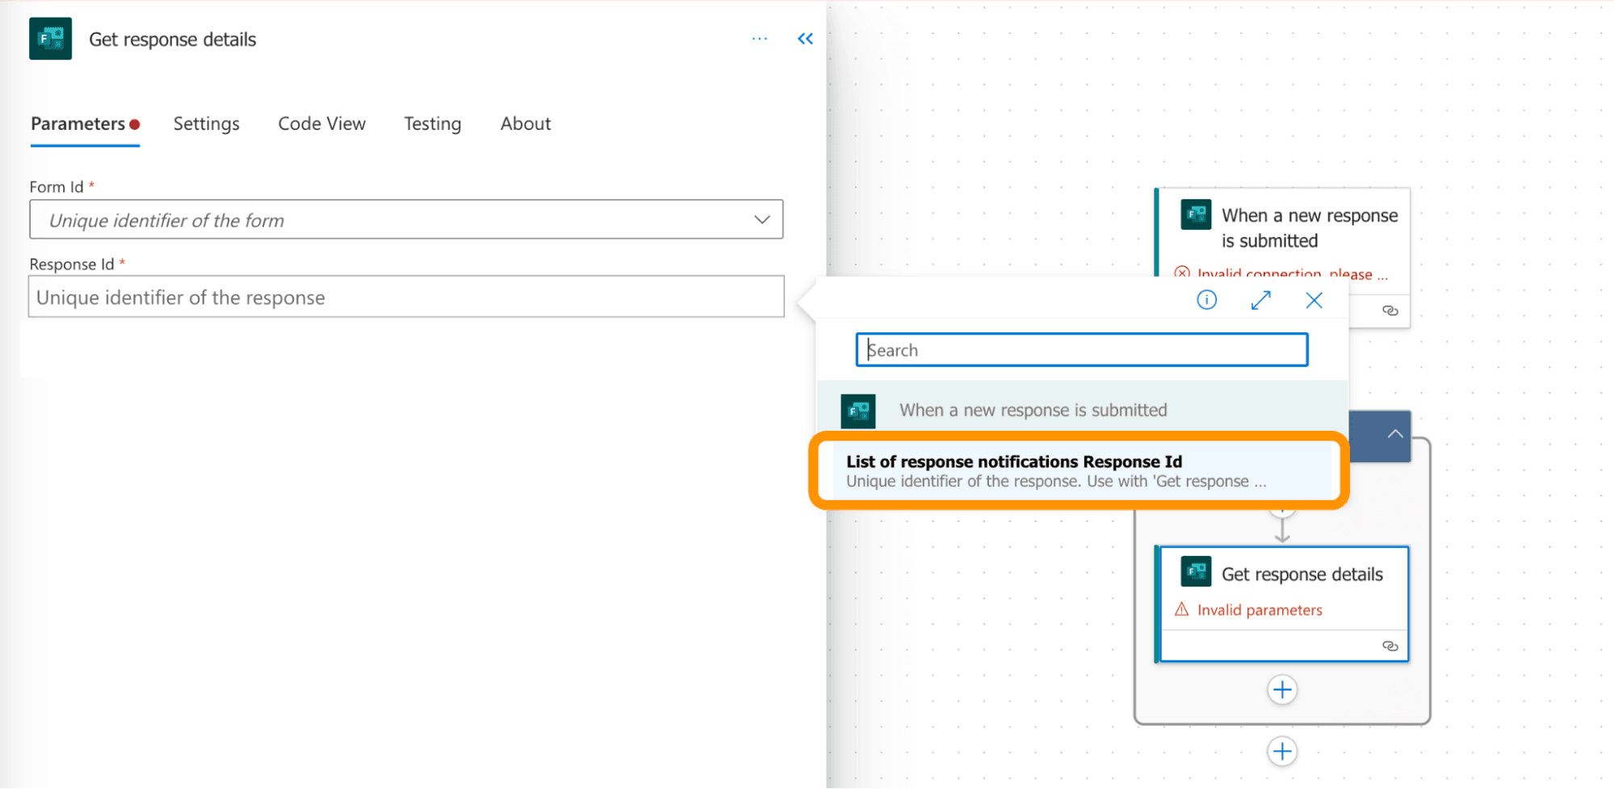Click the info icon in dynamic content popup
1614x789 pixels.
1206,300
